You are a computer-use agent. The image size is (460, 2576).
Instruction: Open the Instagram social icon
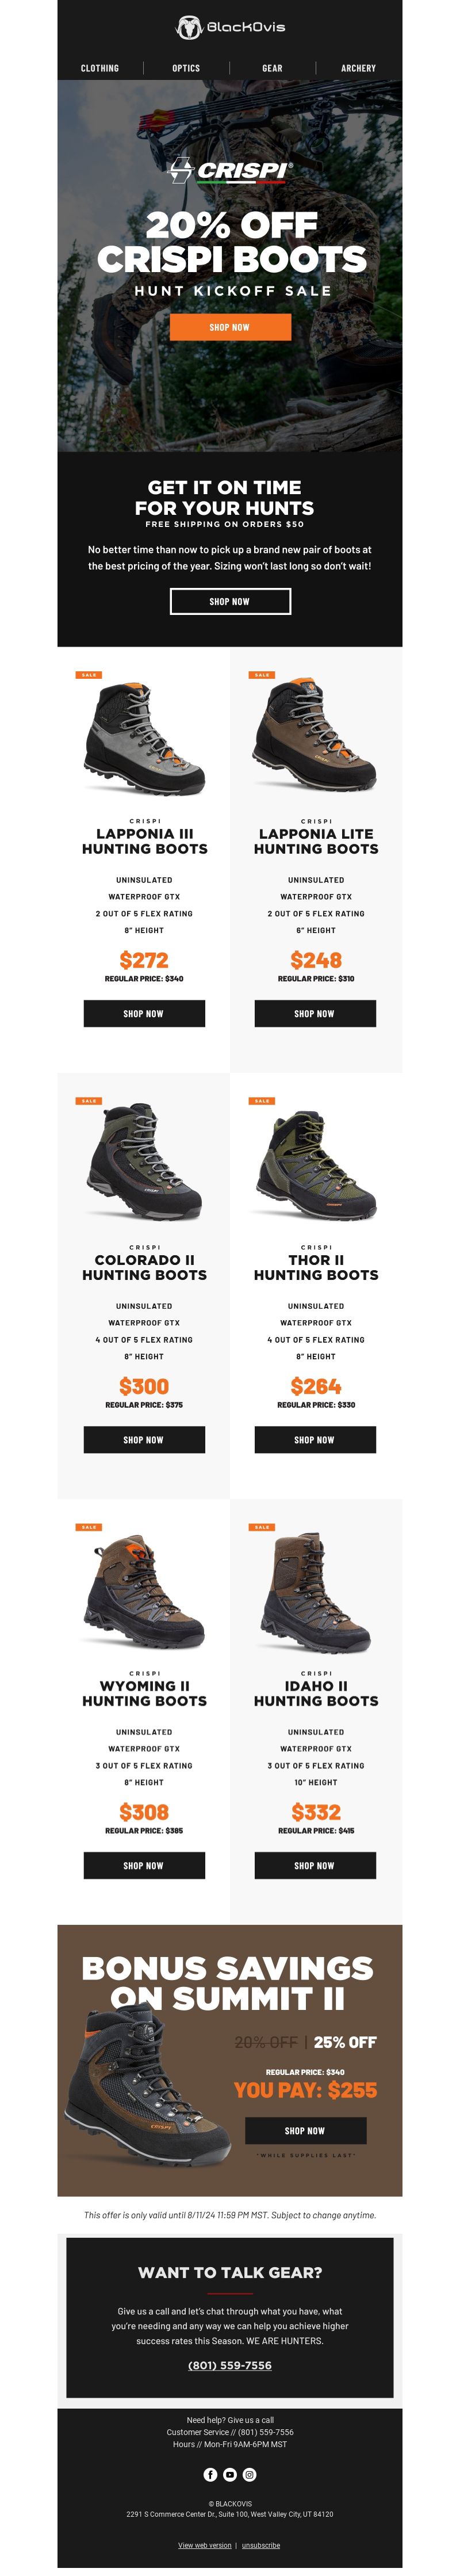[x=250, y=2474]
